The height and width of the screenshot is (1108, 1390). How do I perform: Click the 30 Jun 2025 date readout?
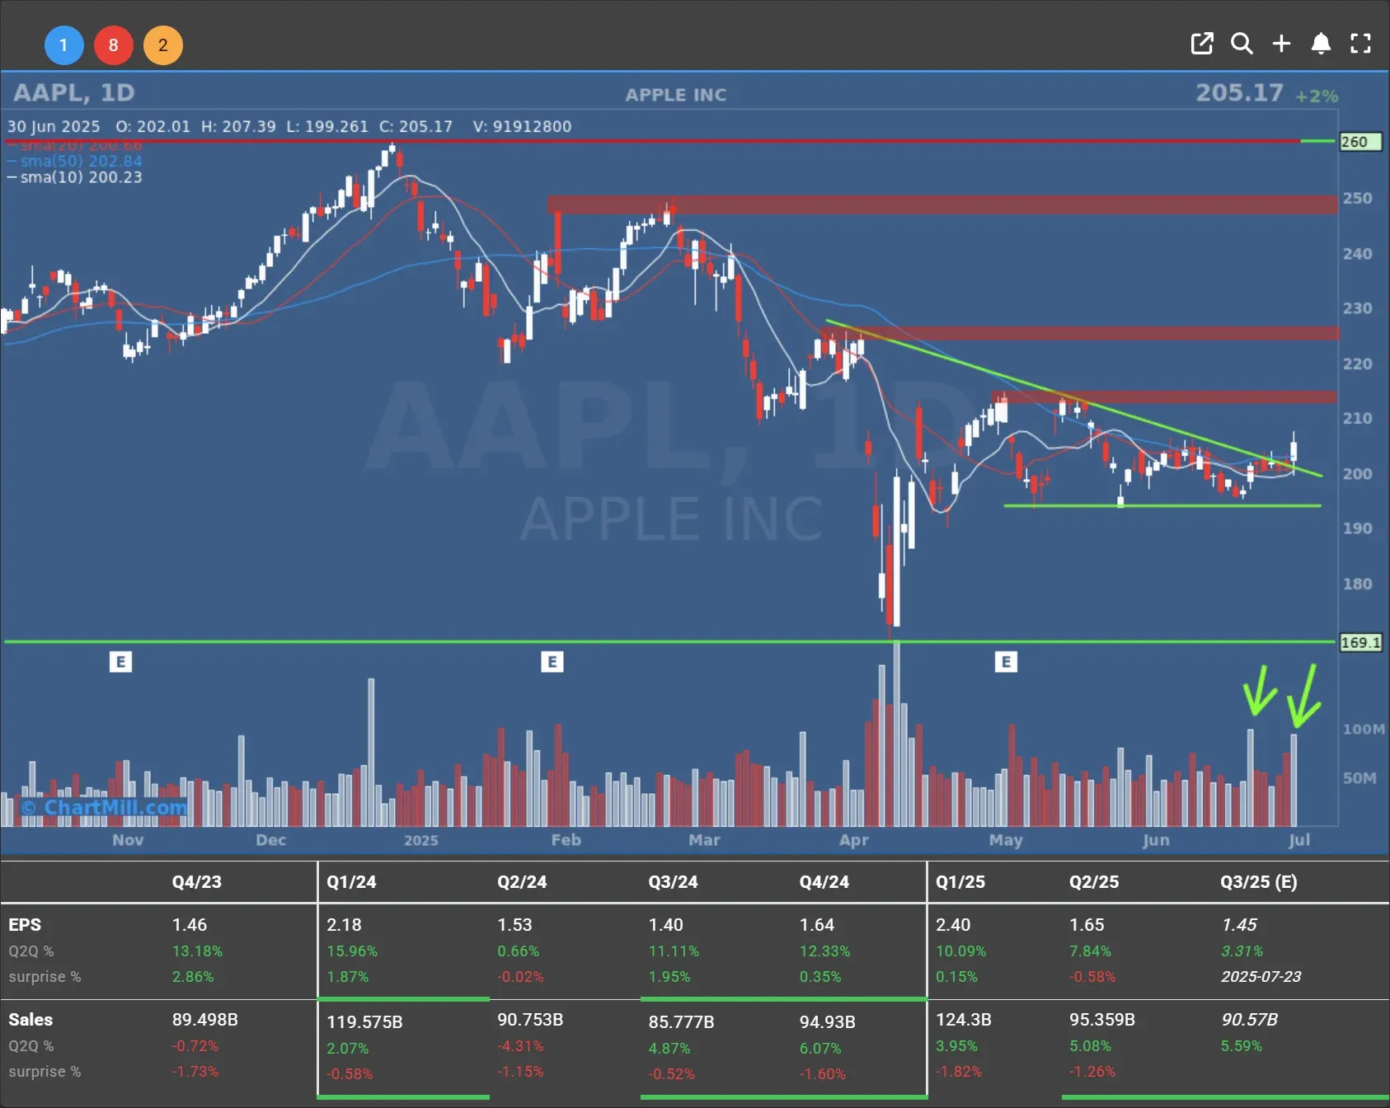(54, 126)
